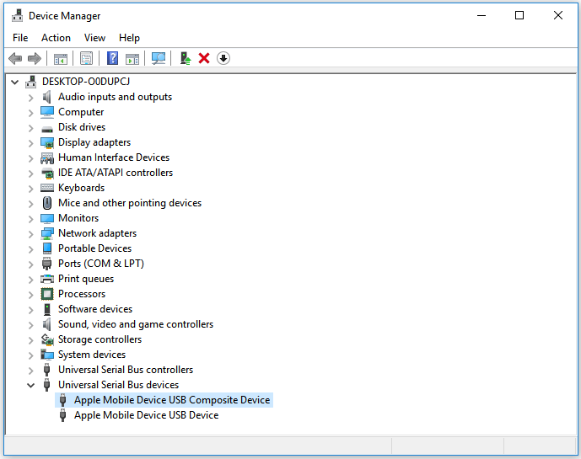Click Show/Hide Console Tree toolbar icon

tap(61, 58)
